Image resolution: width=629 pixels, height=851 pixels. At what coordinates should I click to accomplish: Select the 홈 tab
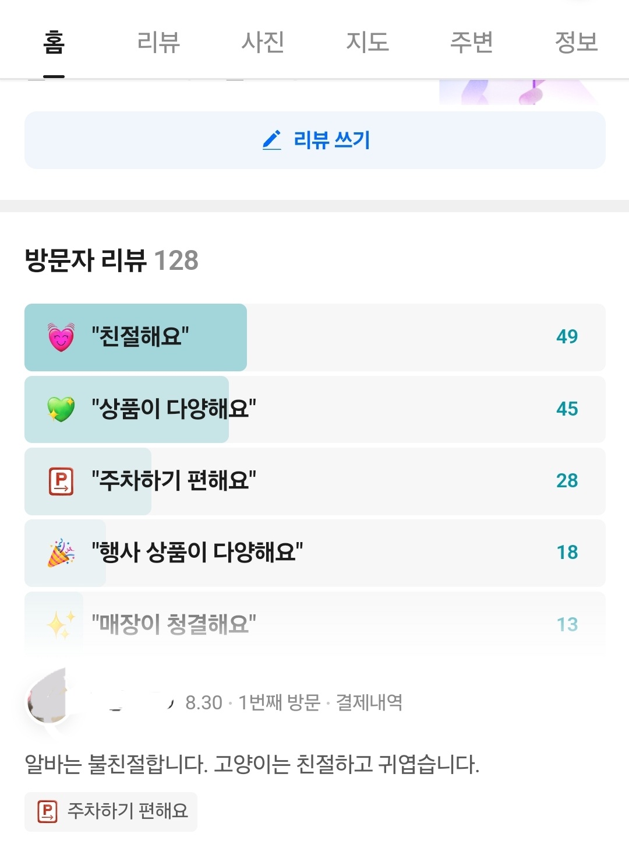54,42
